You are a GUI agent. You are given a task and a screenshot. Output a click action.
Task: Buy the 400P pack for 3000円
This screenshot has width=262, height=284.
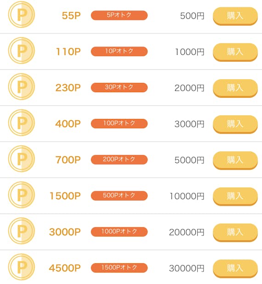pyautogui.click(x=235, y=124)
